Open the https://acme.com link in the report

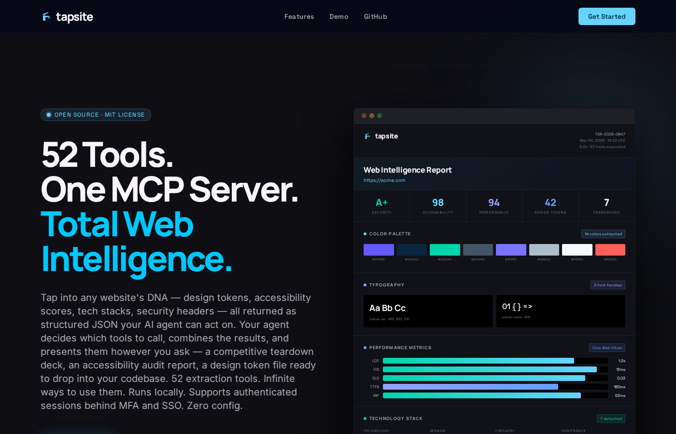pyautogui.click(x=384, y=180)
